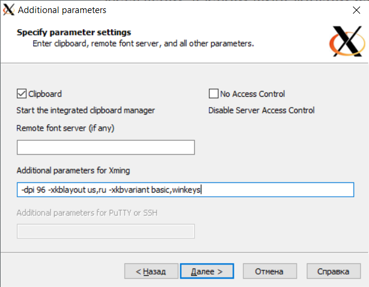Click 'Start the integrated clipboard manager' description
Viewport: 369px width, 287px height.
(85, 110)
